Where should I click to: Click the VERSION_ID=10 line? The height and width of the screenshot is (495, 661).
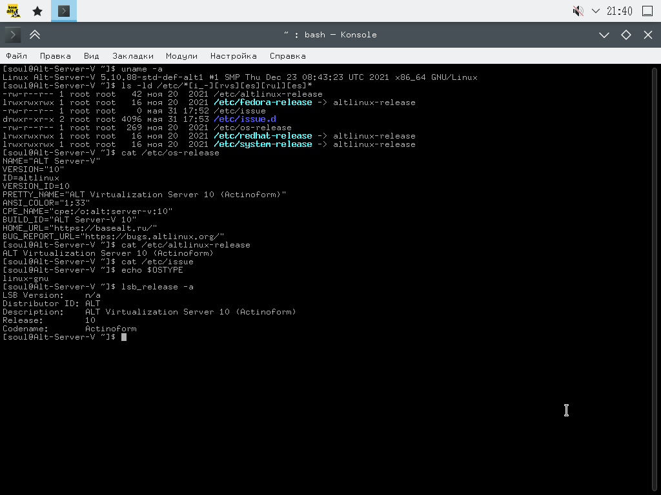[x=36, y=186]
